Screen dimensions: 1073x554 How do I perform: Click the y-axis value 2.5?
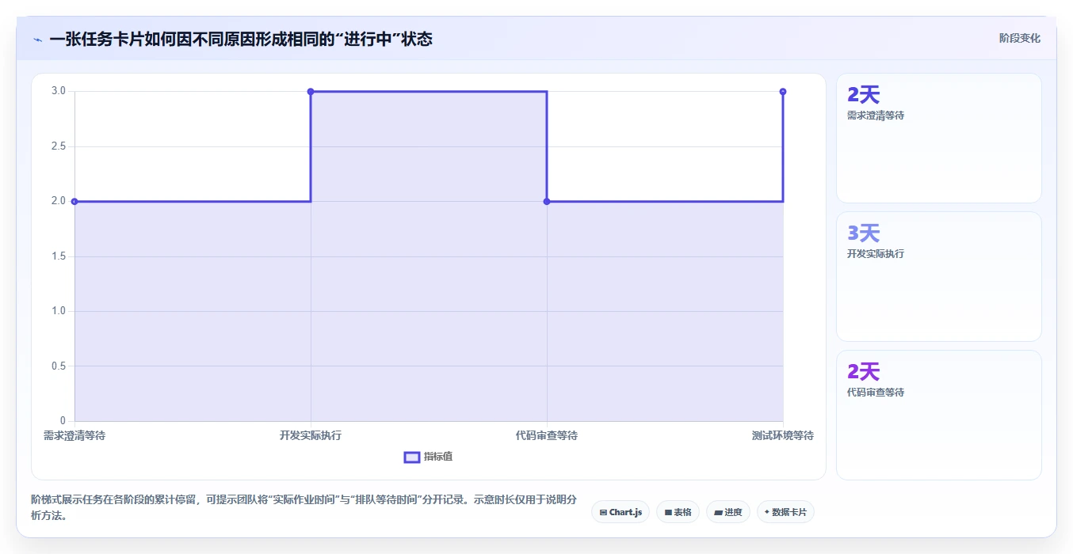click(59, 146)
